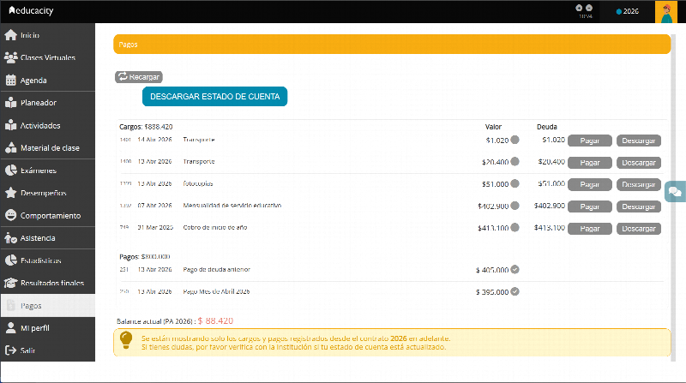
Task: Open the Inicio home icon
Action: pos(10,35)
